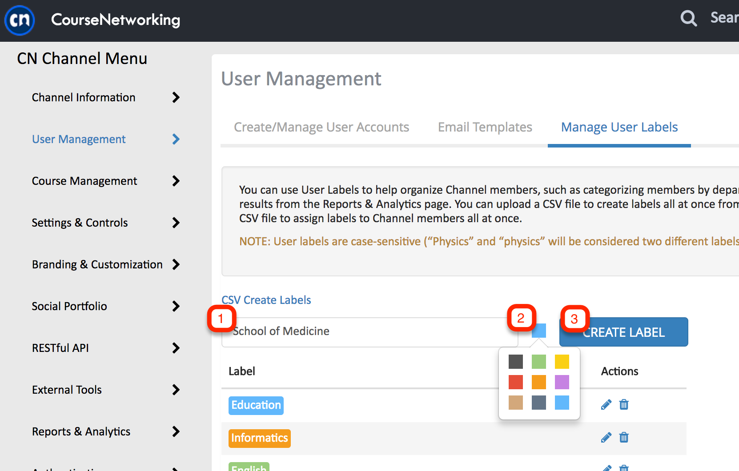Pick the yellow color swatch

click(562, 362)
